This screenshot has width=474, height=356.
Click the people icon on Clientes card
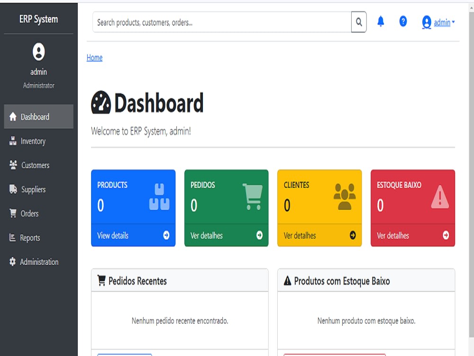click(345, 197)
